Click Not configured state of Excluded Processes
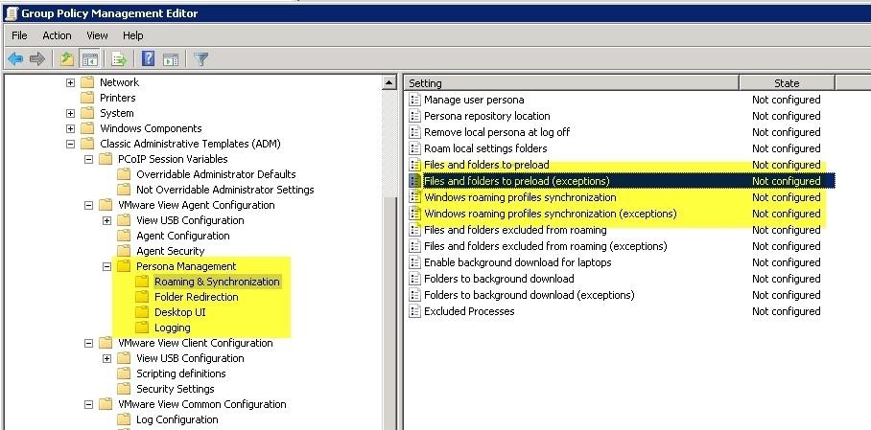Image resolution: width=871 pixels, height=430 pixels. click(786, 311)
